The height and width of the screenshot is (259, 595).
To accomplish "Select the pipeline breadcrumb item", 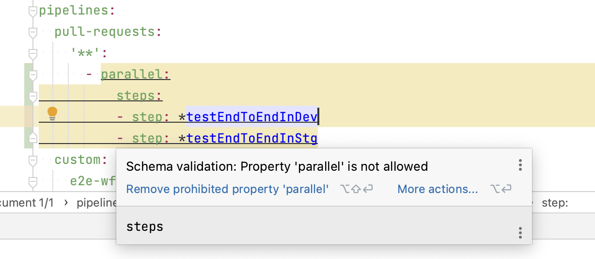I will point(96,203).
